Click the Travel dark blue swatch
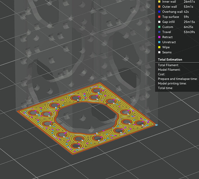 159,32
